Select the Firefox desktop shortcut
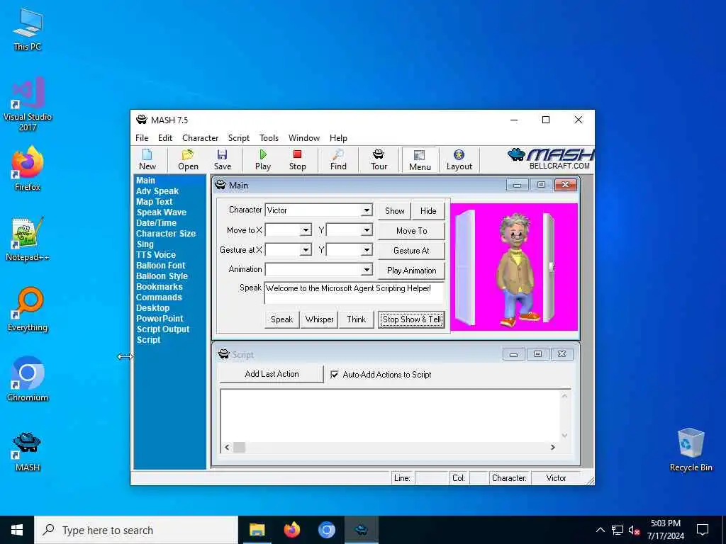 pyautogui.click(x=28, y=169)
